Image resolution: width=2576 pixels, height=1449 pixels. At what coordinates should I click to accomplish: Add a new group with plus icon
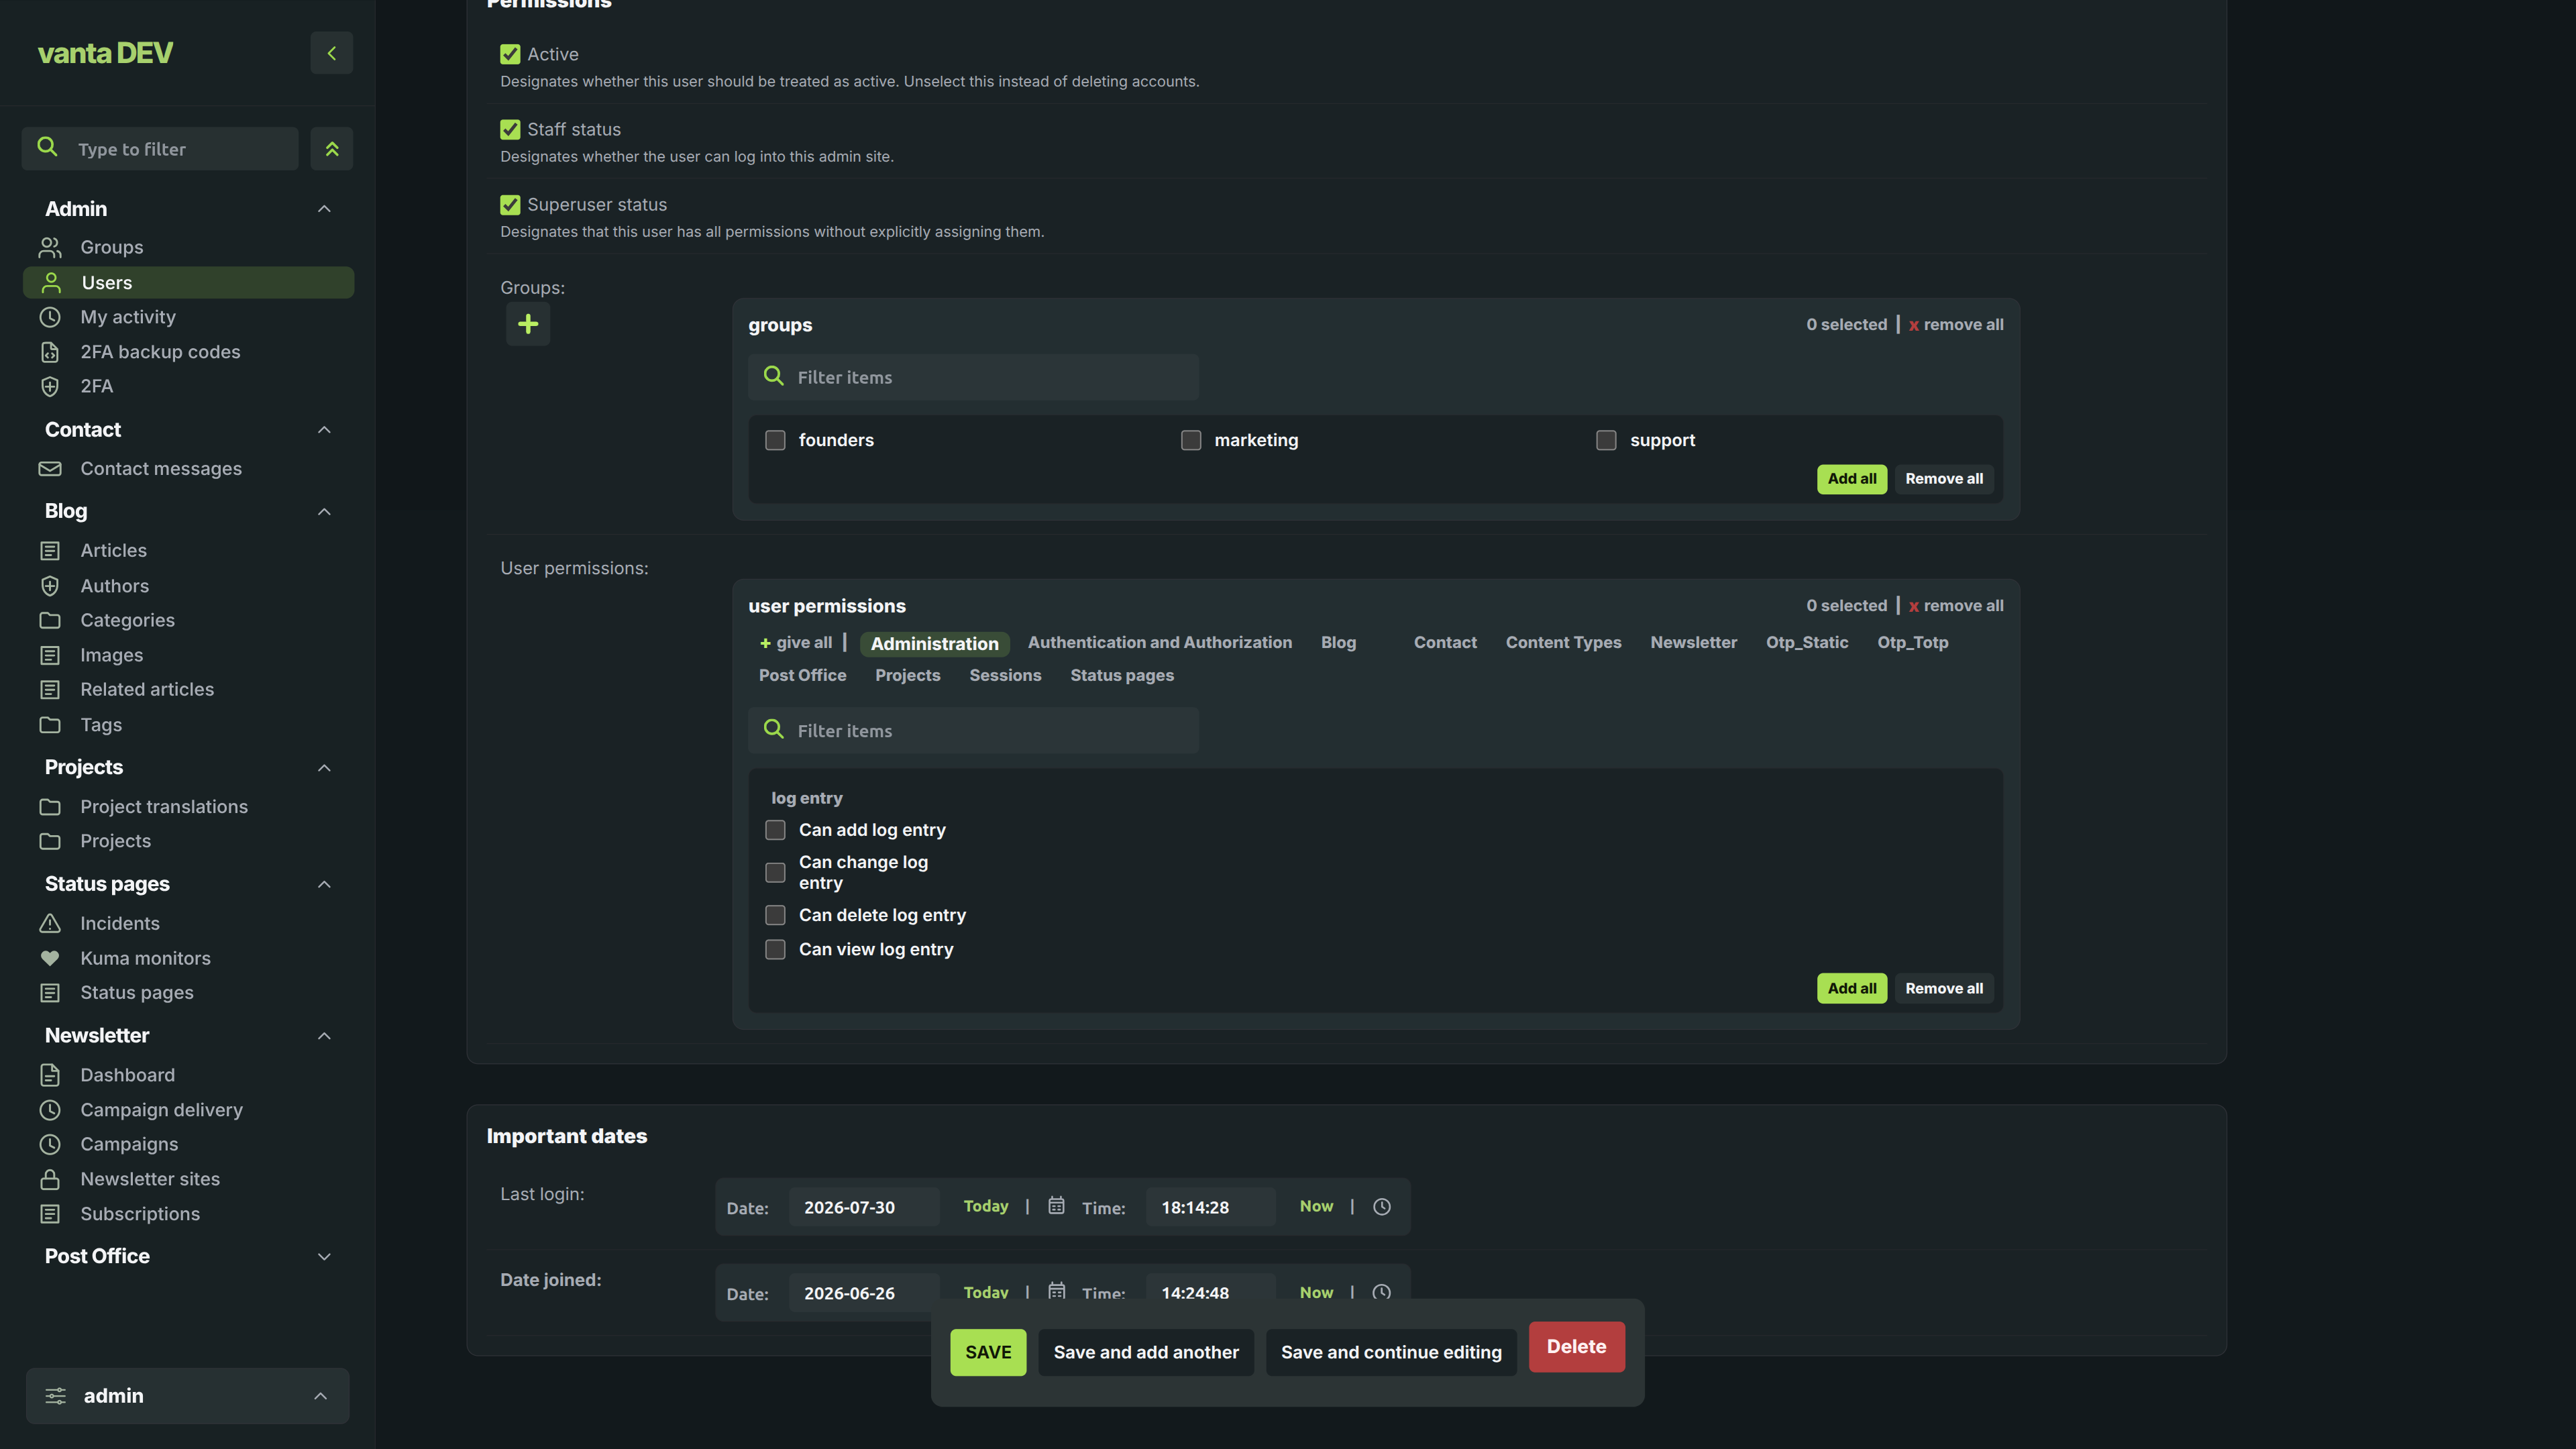(x=528, y=324)
